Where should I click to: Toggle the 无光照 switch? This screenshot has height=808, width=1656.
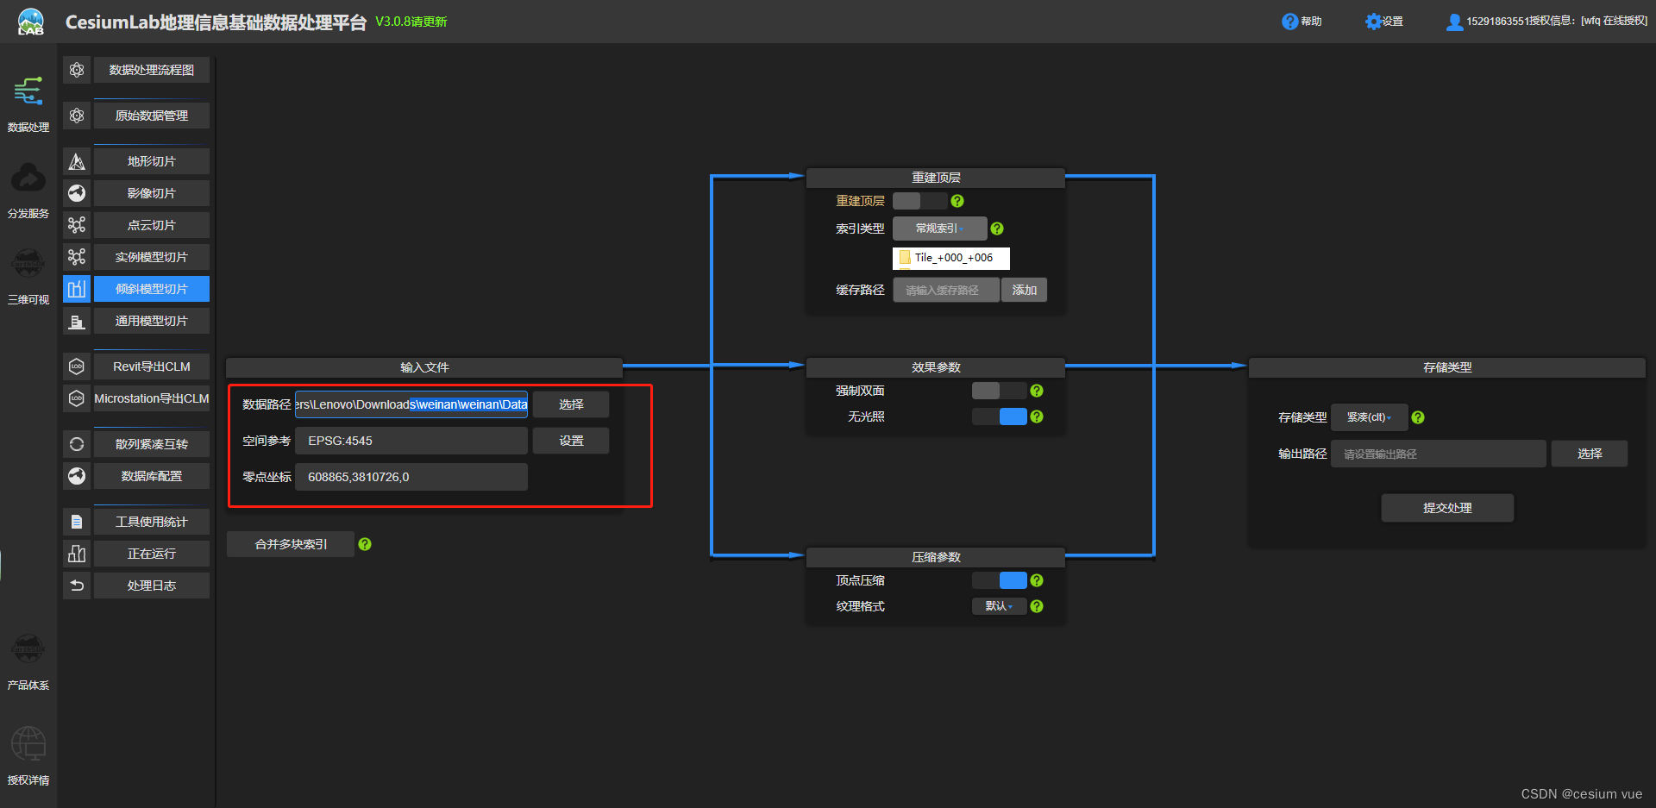[999, 417]
